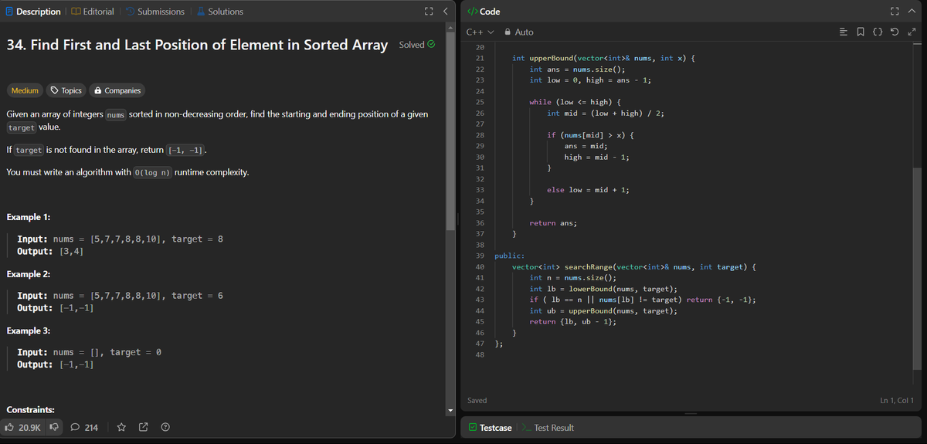Screen dimensions: 927x444
Task: Switch to the Description tab
Action: click(32, 12)
